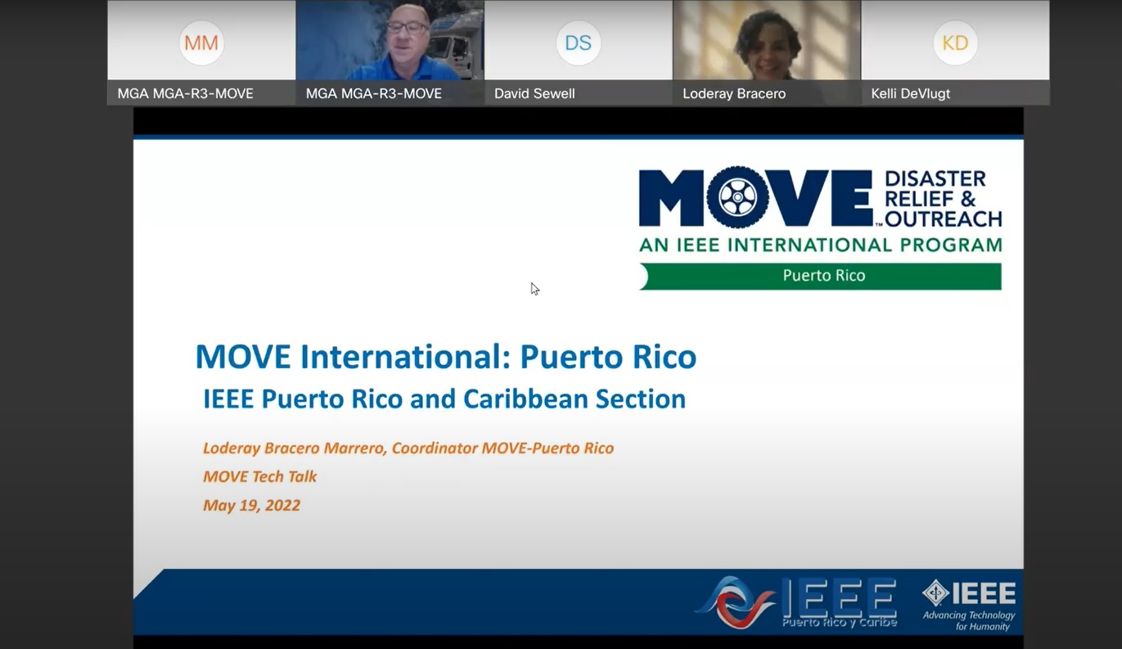The height and width of the screenshot is (649, 1122).
Task: Select the video tile of man with glasses
Action: 390,52
